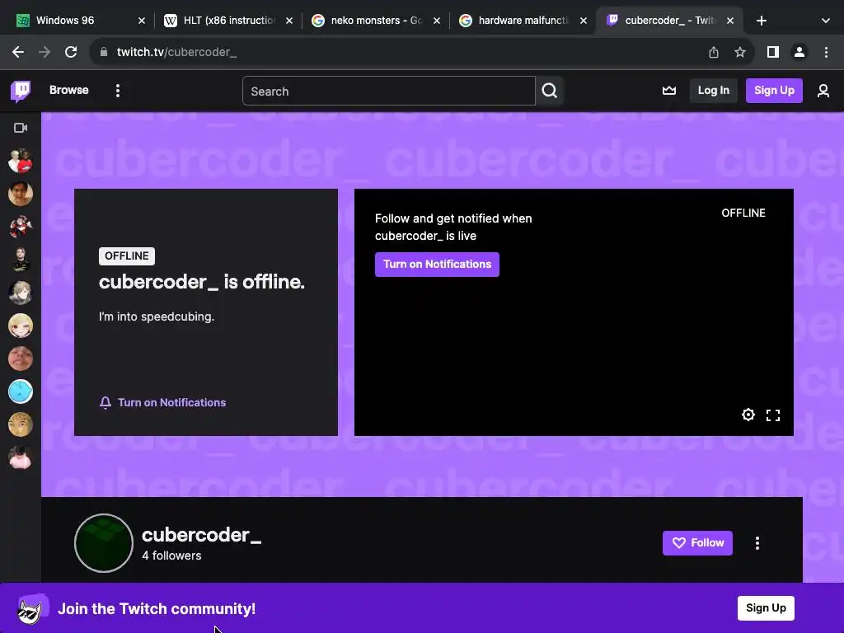Open the Chrome three-dot menu
844x633 pixels.
(826, 52)
